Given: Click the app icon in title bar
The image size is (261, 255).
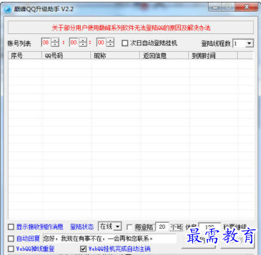Looking at the screenshot, I should (x=8, y=9).
